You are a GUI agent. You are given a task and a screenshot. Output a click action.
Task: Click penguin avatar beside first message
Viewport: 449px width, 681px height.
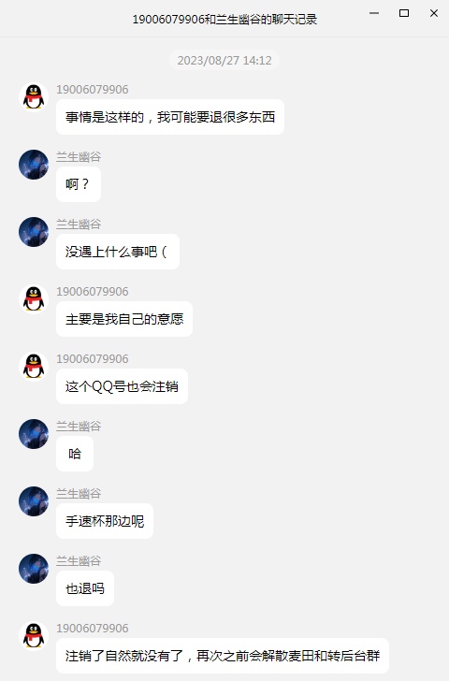[x=34, y=97]
